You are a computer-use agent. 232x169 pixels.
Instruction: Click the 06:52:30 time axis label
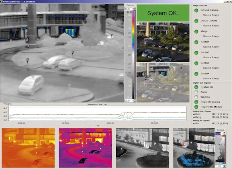point(66,123)
